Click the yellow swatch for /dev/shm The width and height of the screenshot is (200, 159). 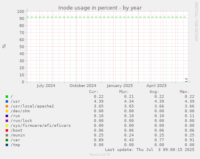pos(7,111)
